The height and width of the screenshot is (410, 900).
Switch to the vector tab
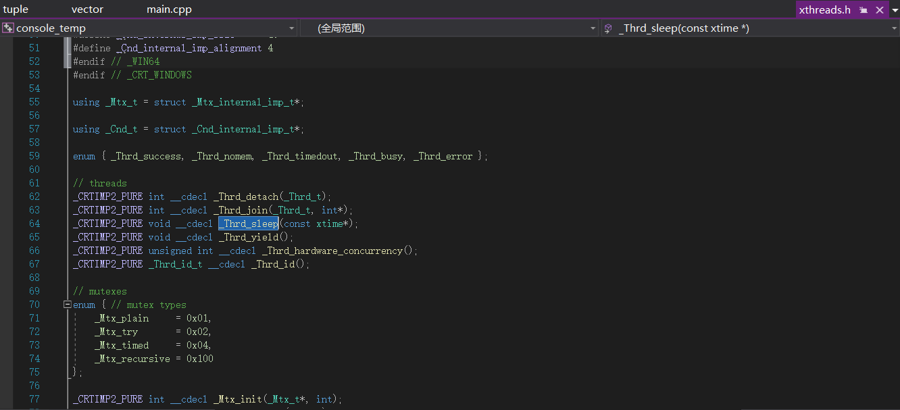(x=87, y=9)
